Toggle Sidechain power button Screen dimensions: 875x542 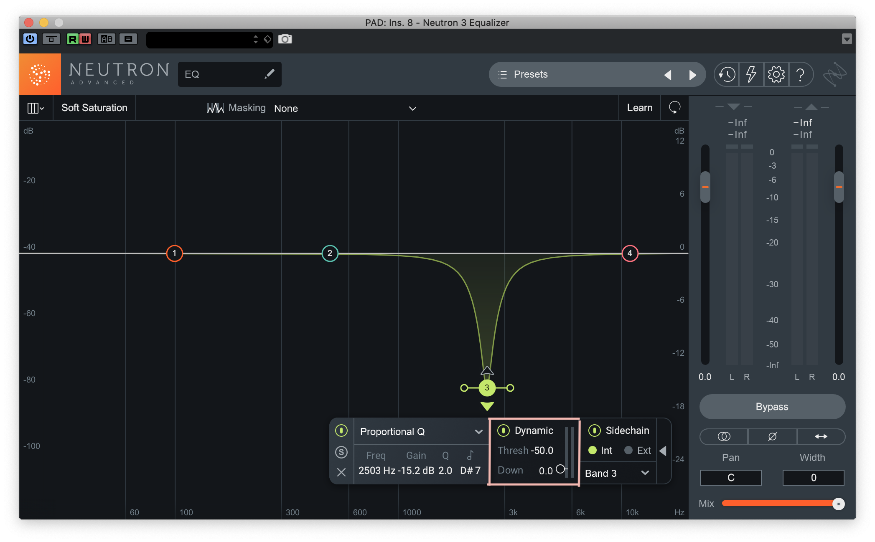point(594,431)
